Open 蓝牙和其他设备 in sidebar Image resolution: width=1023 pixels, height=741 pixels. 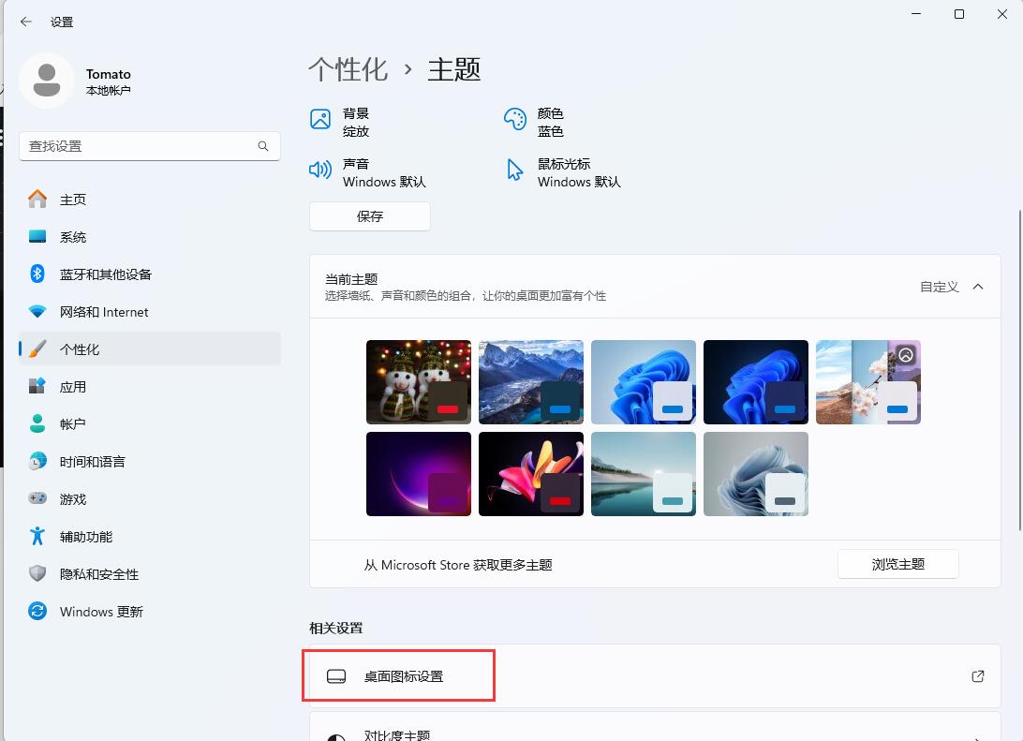[x=105, y=274]
